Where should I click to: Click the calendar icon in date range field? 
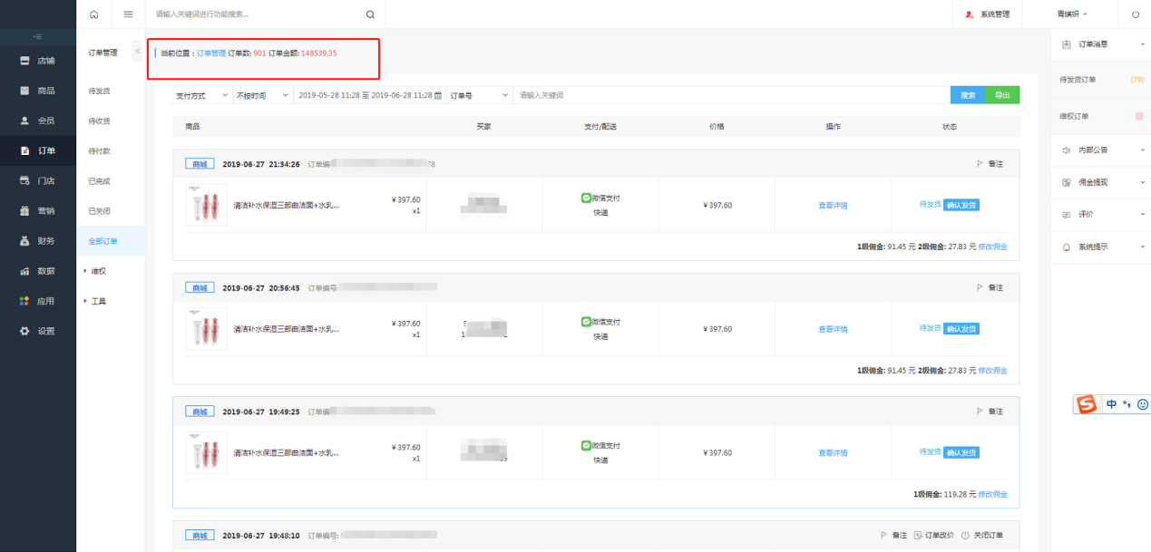(438, 95)
